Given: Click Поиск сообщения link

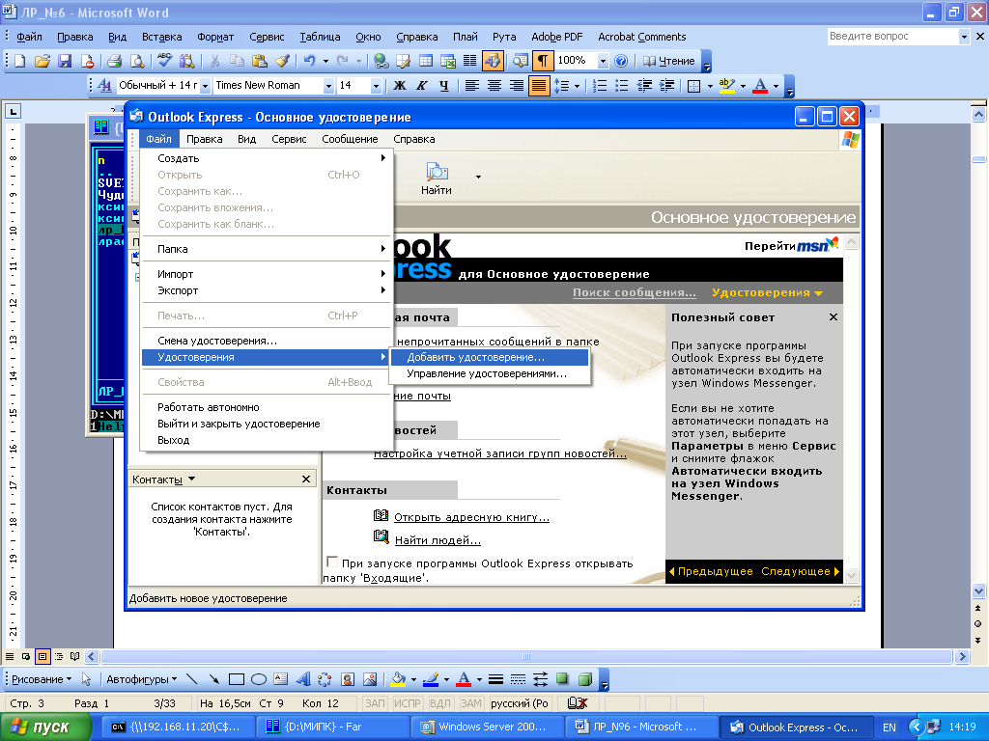Looking at the screenshot, I should 635,292.
